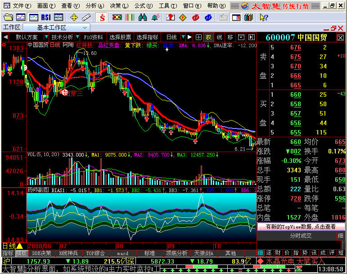Switch to the DDE决策 indicator tab
Screen dimensions: 347x274
(x=41, y=253)
